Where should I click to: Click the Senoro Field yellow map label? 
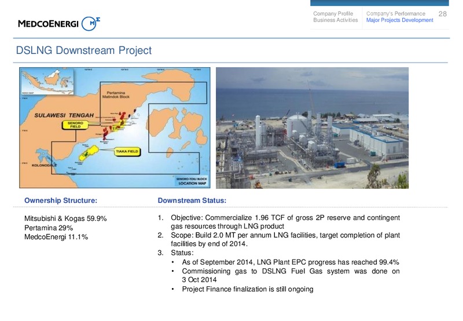75,125
